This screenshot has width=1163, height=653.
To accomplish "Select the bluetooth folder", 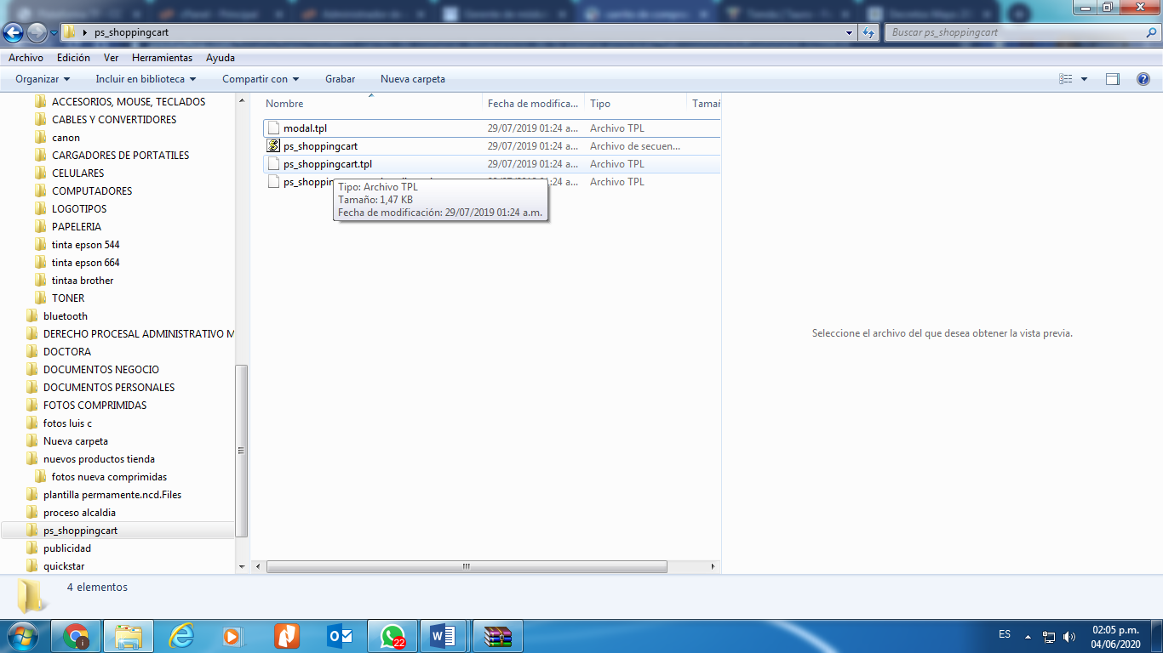I will point(66,316).
